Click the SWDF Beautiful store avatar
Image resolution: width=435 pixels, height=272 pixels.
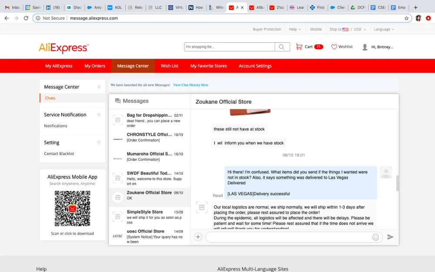click(117, 178)
